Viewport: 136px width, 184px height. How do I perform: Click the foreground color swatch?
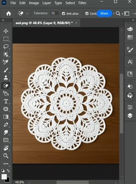tap(4, 177)
